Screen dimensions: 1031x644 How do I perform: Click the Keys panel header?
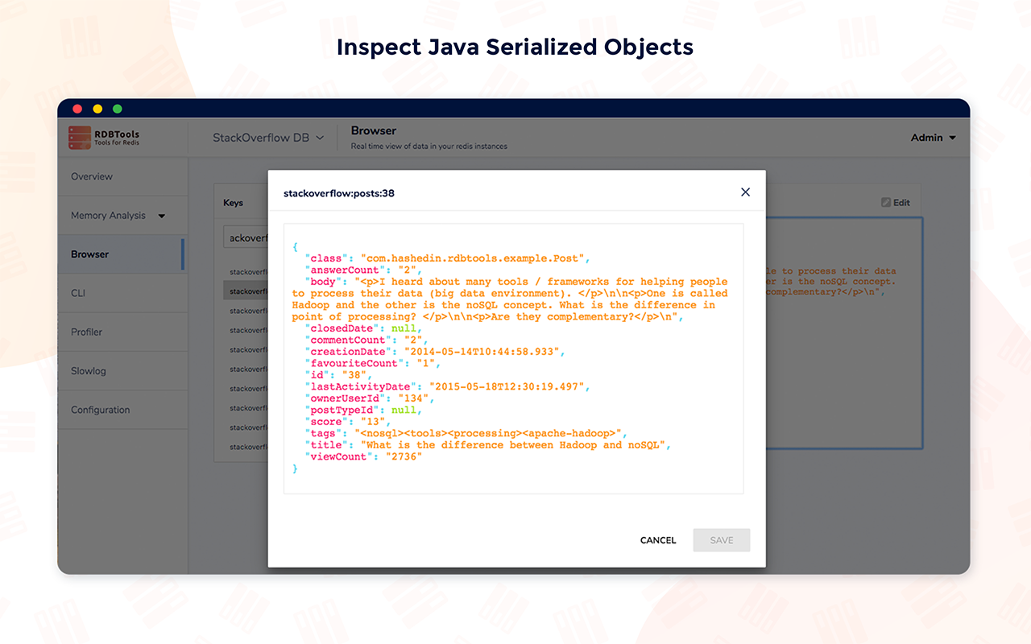coord(233,202)
